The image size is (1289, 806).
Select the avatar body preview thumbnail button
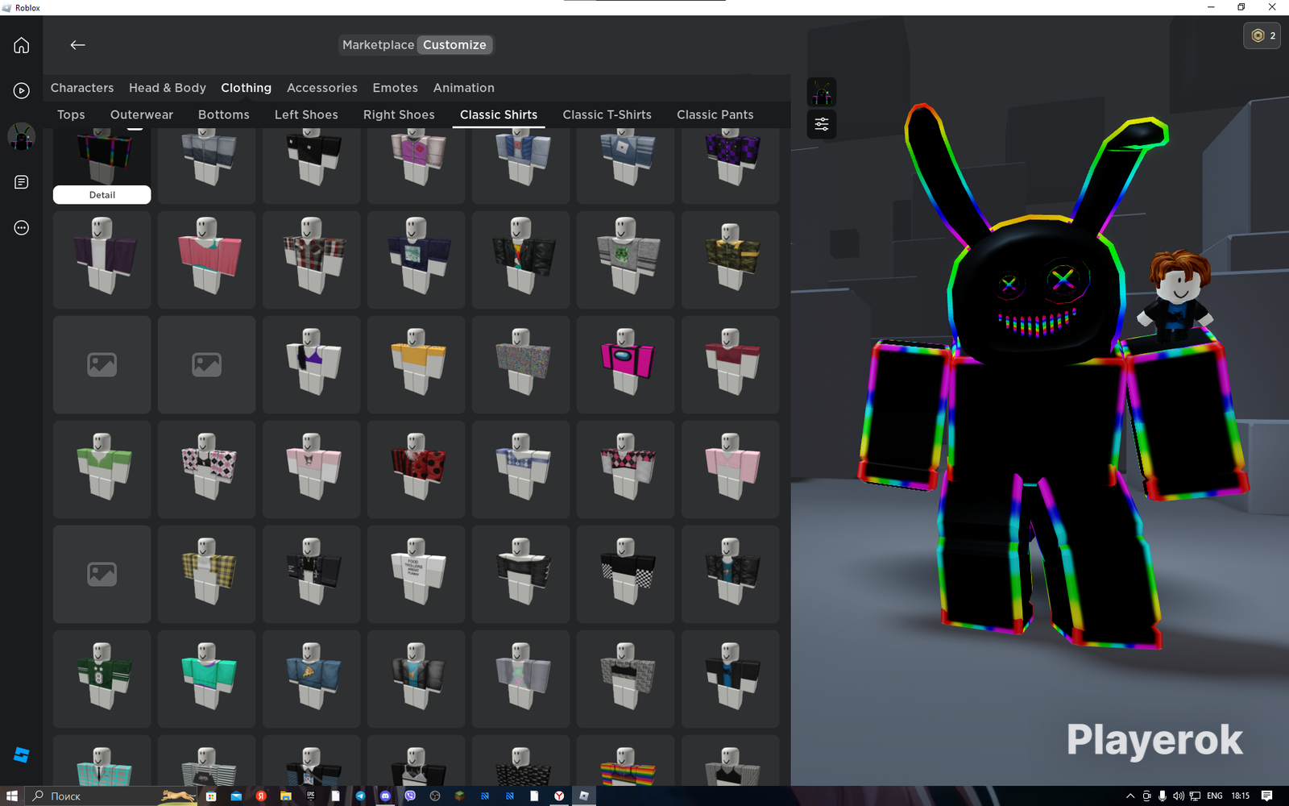coord(822,93)
